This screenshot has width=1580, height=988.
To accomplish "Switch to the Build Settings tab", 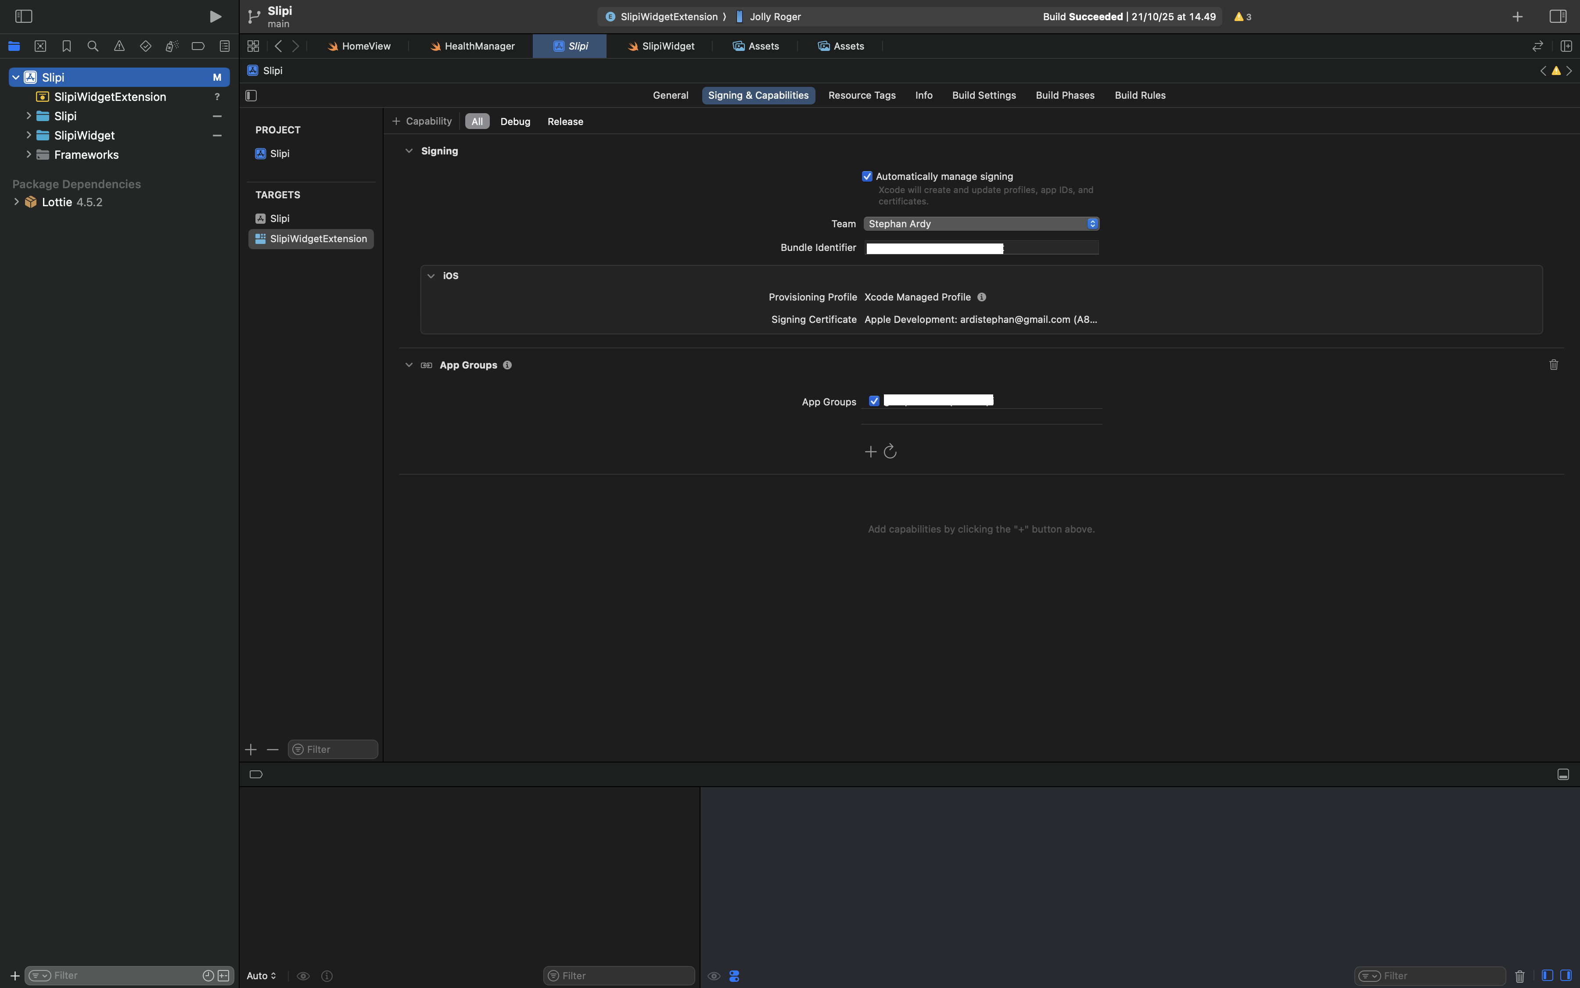I will click(984, 95).
